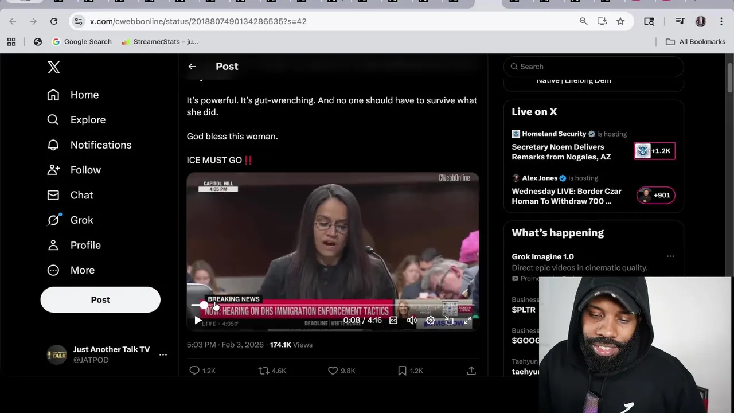Bookmark this page with the star

coord(620,21)
